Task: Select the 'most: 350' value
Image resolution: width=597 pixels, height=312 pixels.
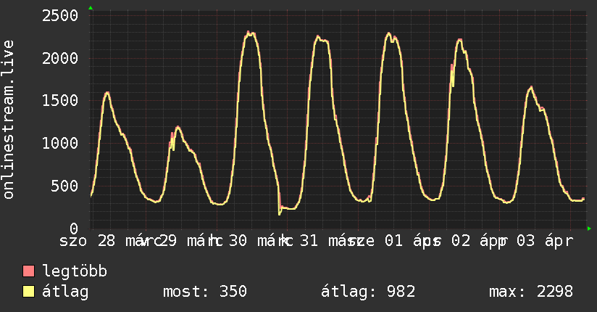Action: [x=205, y=292]
